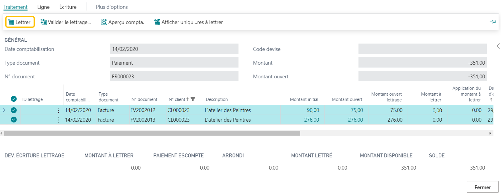The height and width of the screenshot is (195, 501).
Task: Deselect the FV2002013 invoice row checkmark
Action: [x=14, y=120]
